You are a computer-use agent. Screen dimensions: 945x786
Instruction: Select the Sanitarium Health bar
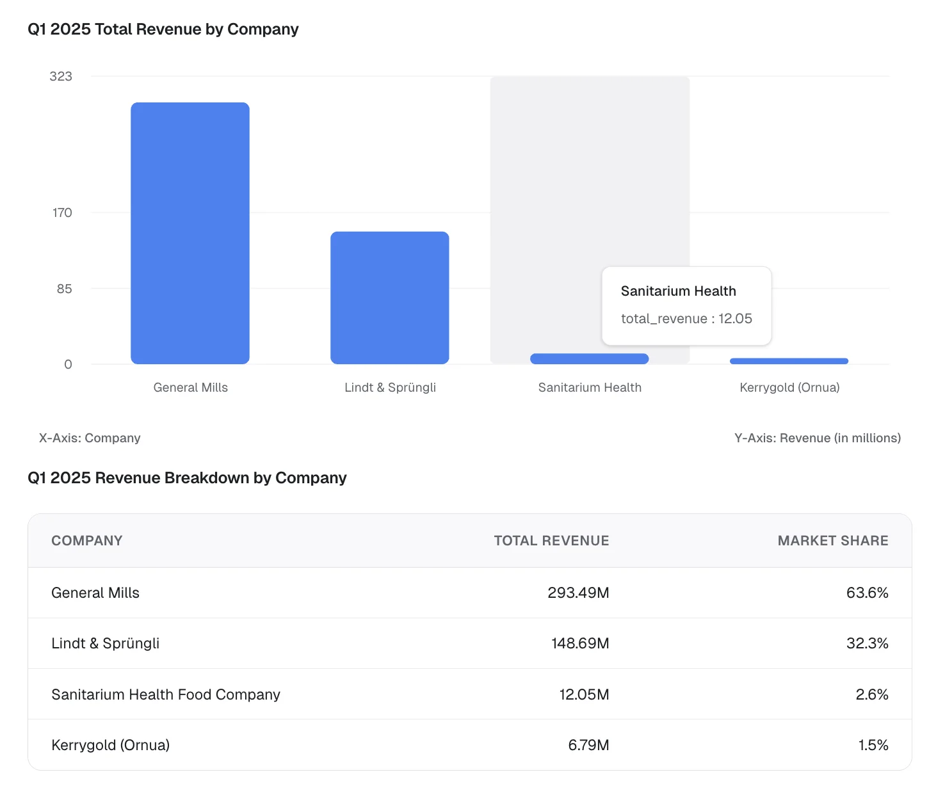point(589,359)
